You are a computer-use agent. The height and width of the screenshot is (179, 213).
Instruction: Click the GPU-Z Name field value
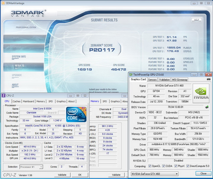pyautogui.click(x=170, y=86)
